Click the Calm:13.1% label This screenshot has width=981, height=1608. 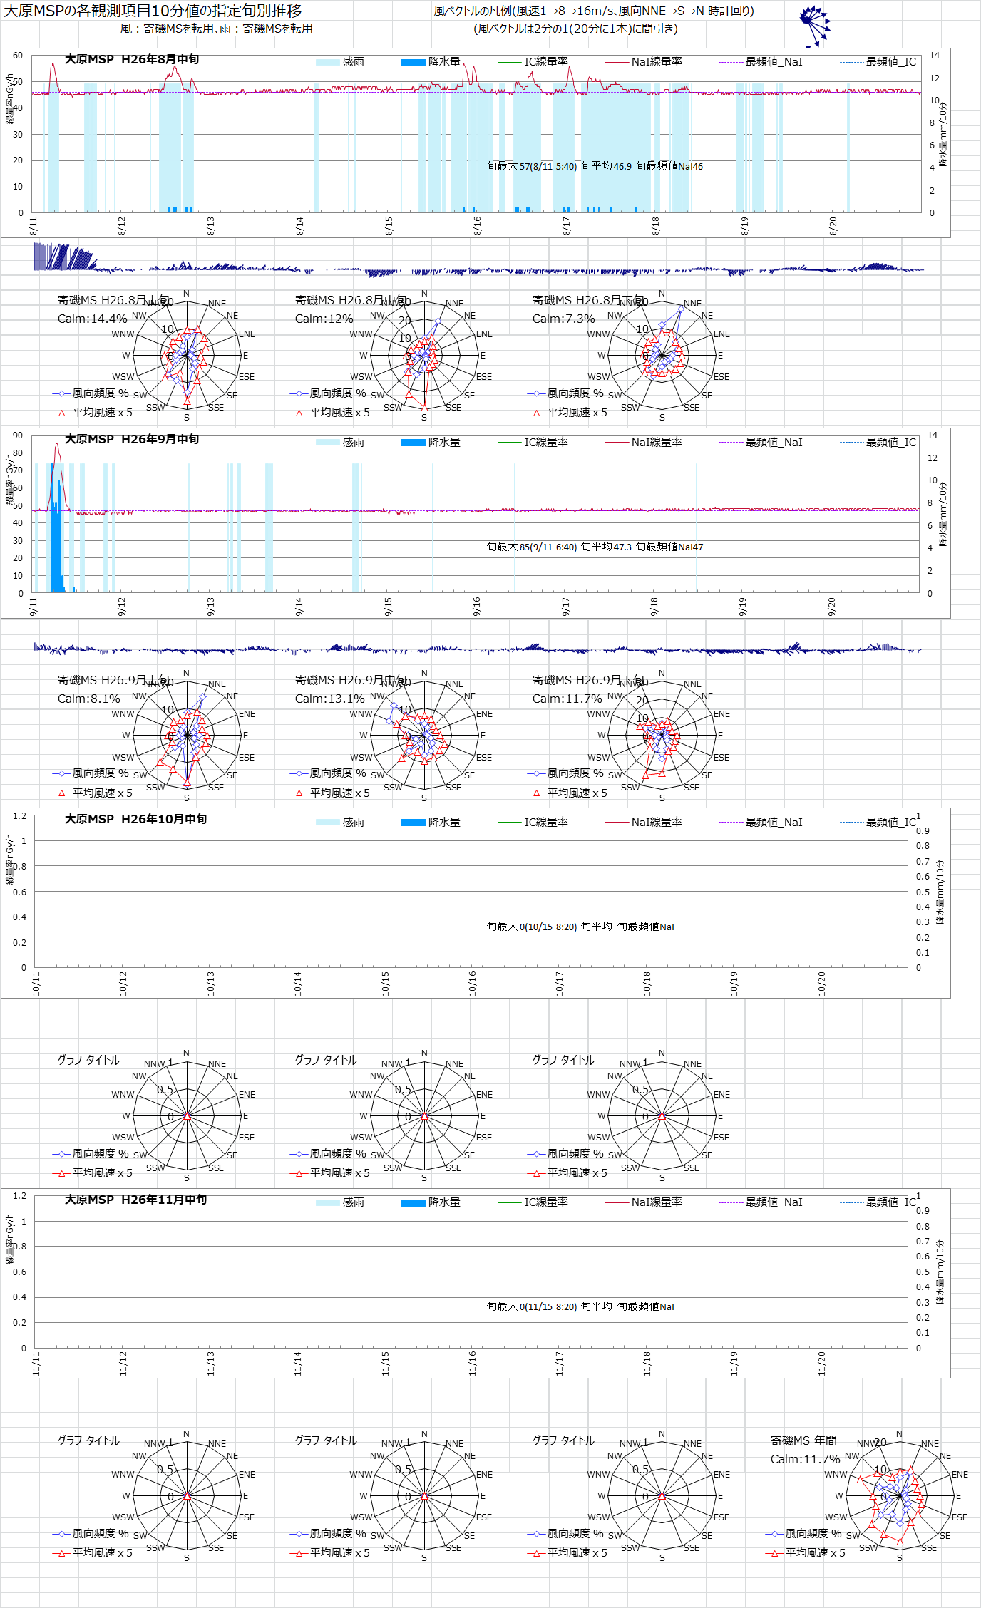329,699
